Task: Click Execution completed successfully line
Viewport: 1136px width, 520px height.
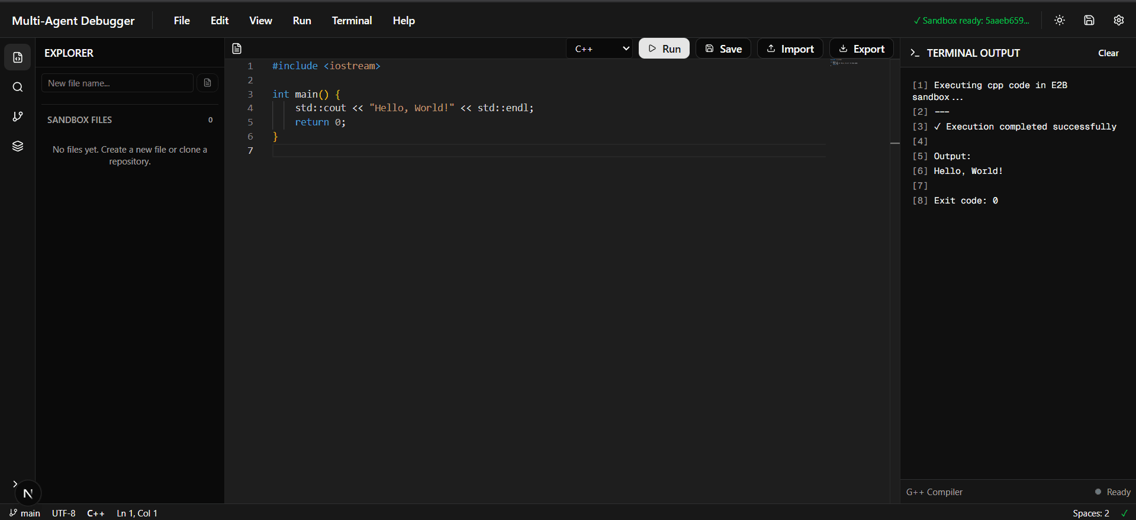Action: (1025, 127)
